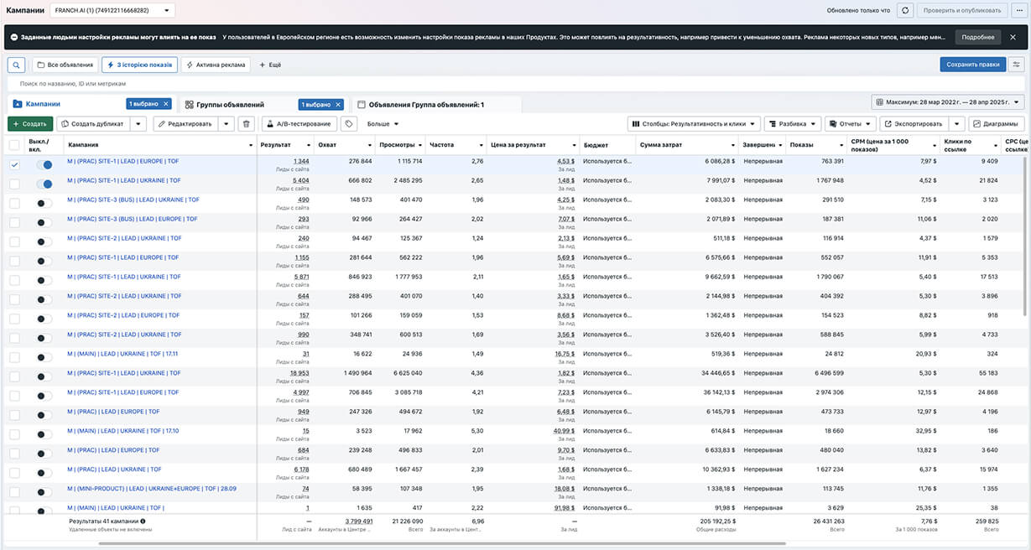Click the trash delete icon in toolbar
Screen dimensions: 1031x550
click(x=246, y=123)
